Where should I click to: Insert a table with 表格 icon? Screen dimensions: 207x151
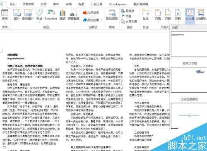click(5, 14)
